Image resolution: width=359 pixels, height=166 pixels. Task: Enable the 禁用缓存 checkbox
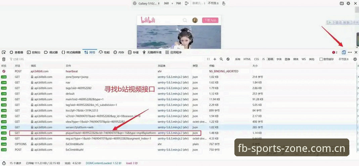pyautogui.click(x=321, y=59)
